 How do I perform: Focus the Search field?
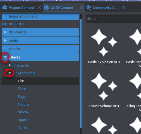(x=113, y=19)
